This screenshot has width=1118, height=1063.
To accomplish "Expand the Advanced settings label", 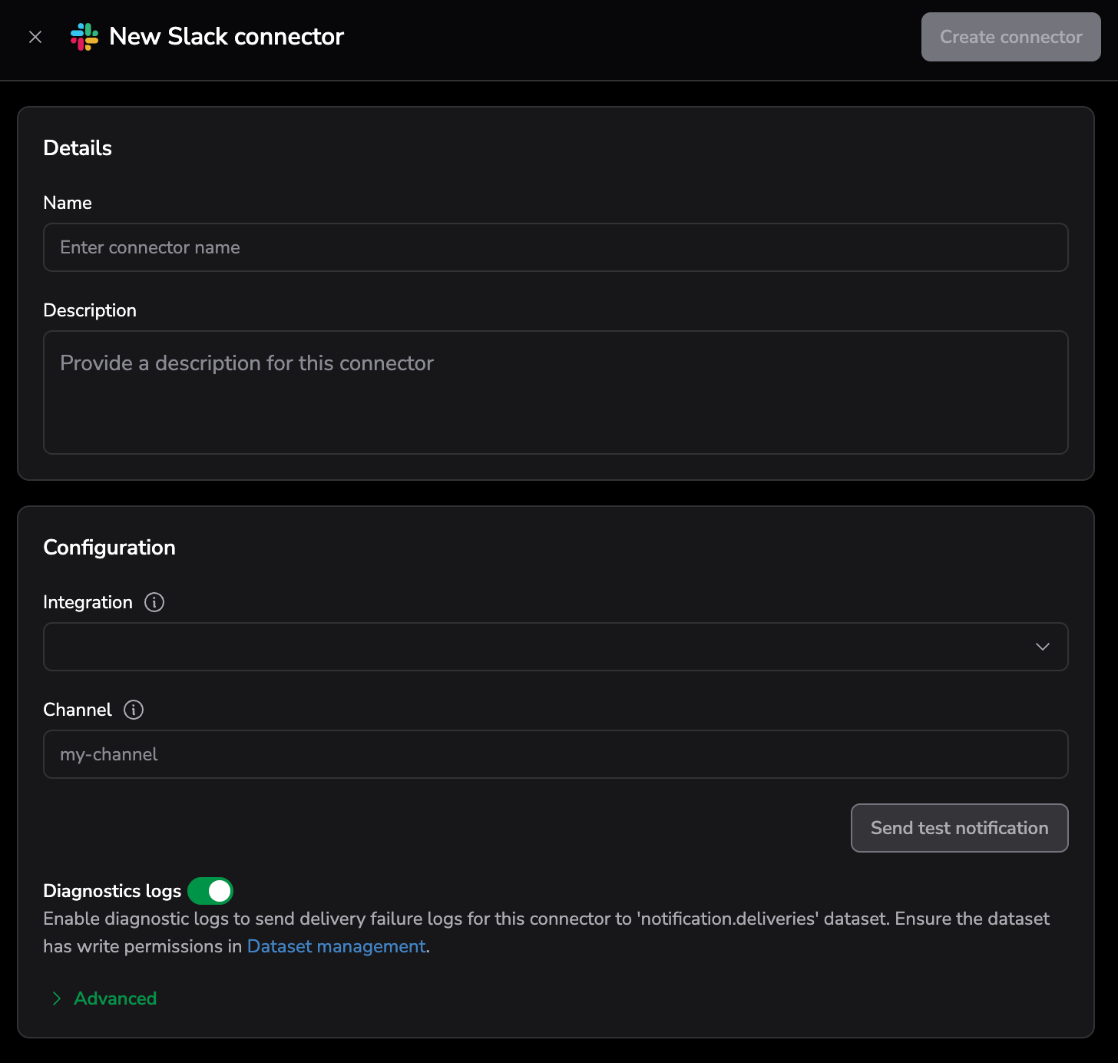I will coord(115,998).
